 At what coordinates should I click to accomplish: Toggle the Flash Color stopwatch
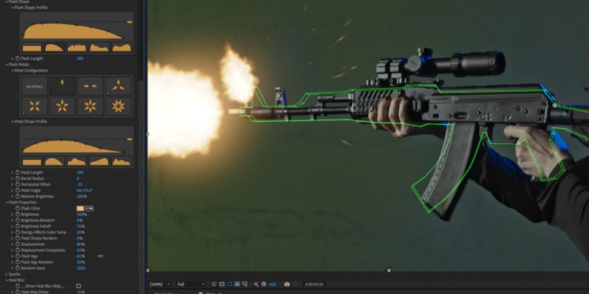[x=17, y=208]
